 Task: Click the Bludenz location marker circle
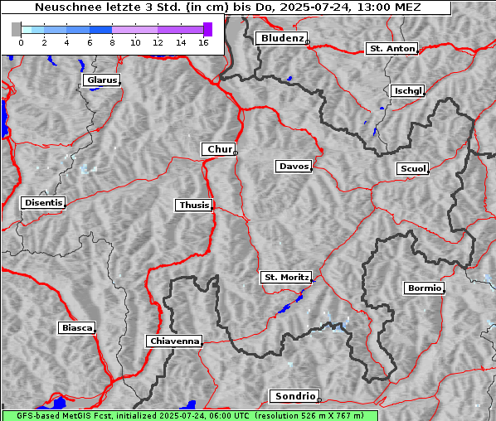(308, 42)
